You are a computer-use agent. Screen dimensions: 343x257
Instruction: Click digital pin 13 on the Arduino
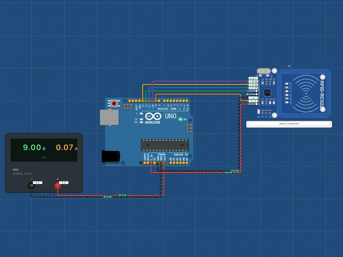143,101
